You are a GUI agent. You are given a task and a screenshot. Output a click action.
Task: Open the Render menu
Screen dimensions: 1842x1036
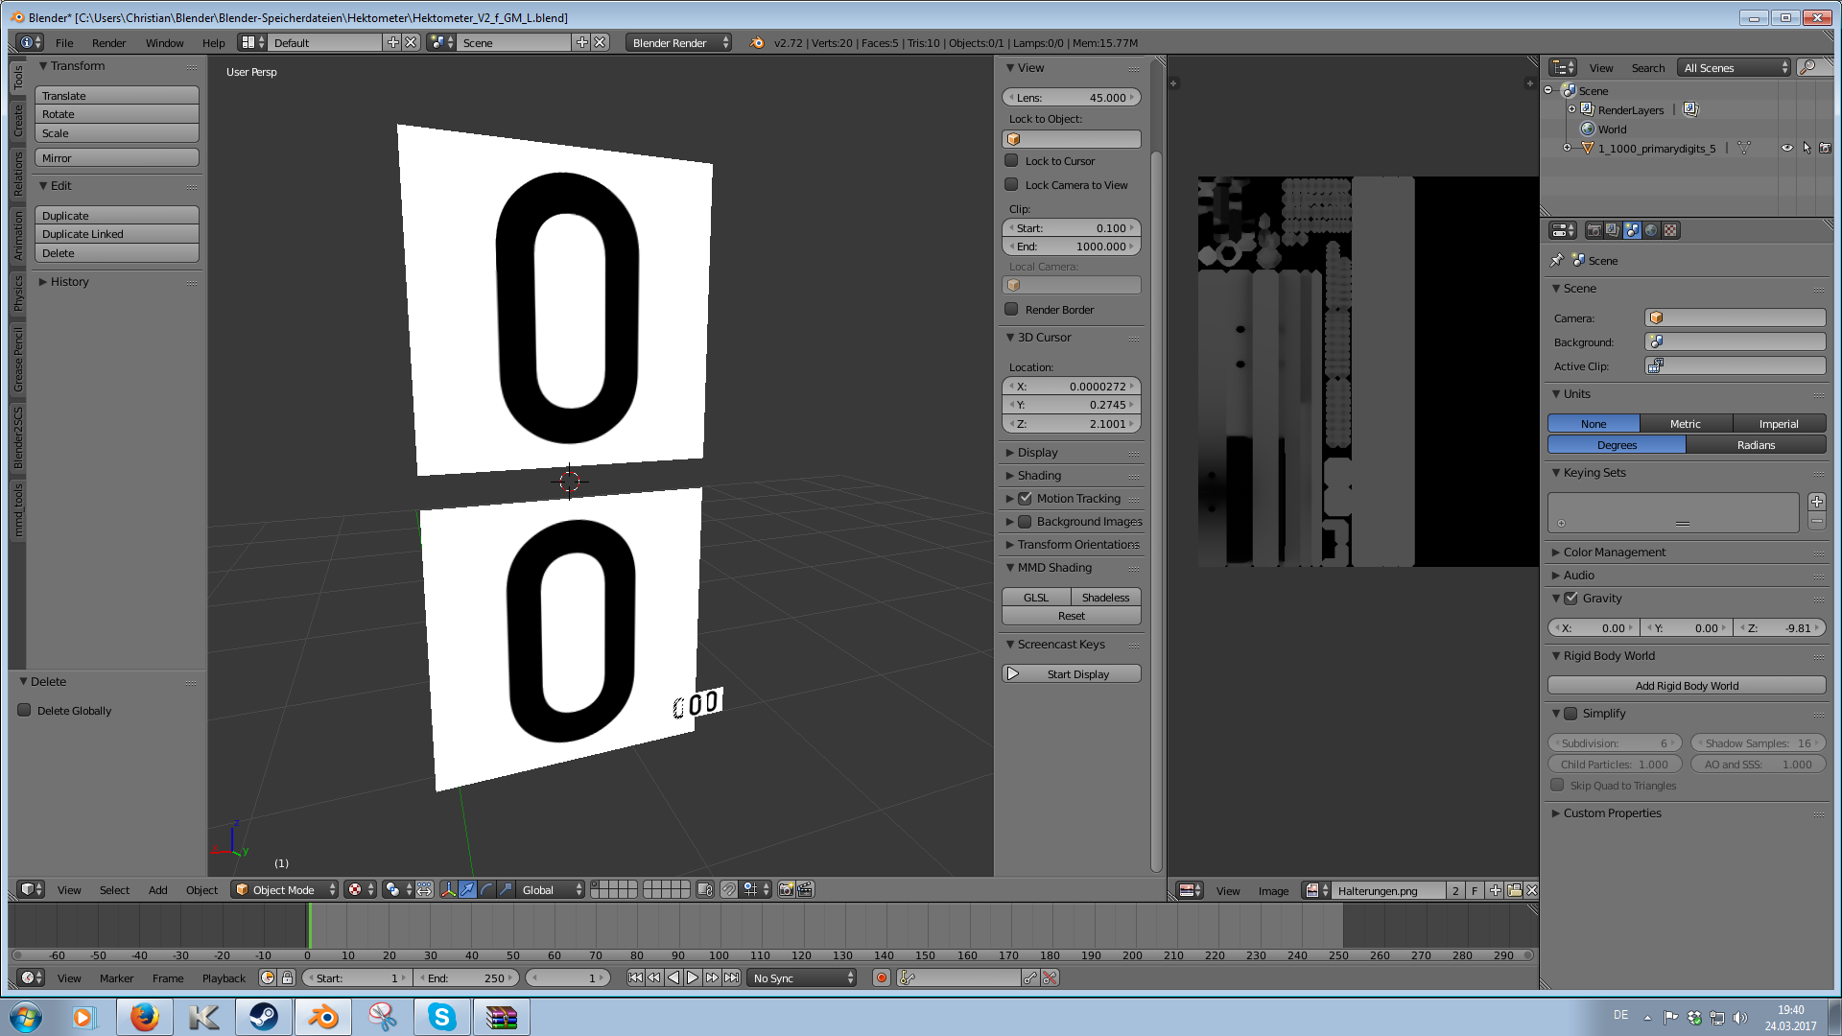click(x=108, y=42)
